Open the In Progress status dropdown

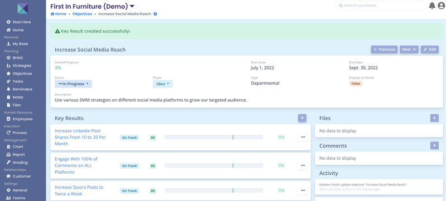(74, 84)
